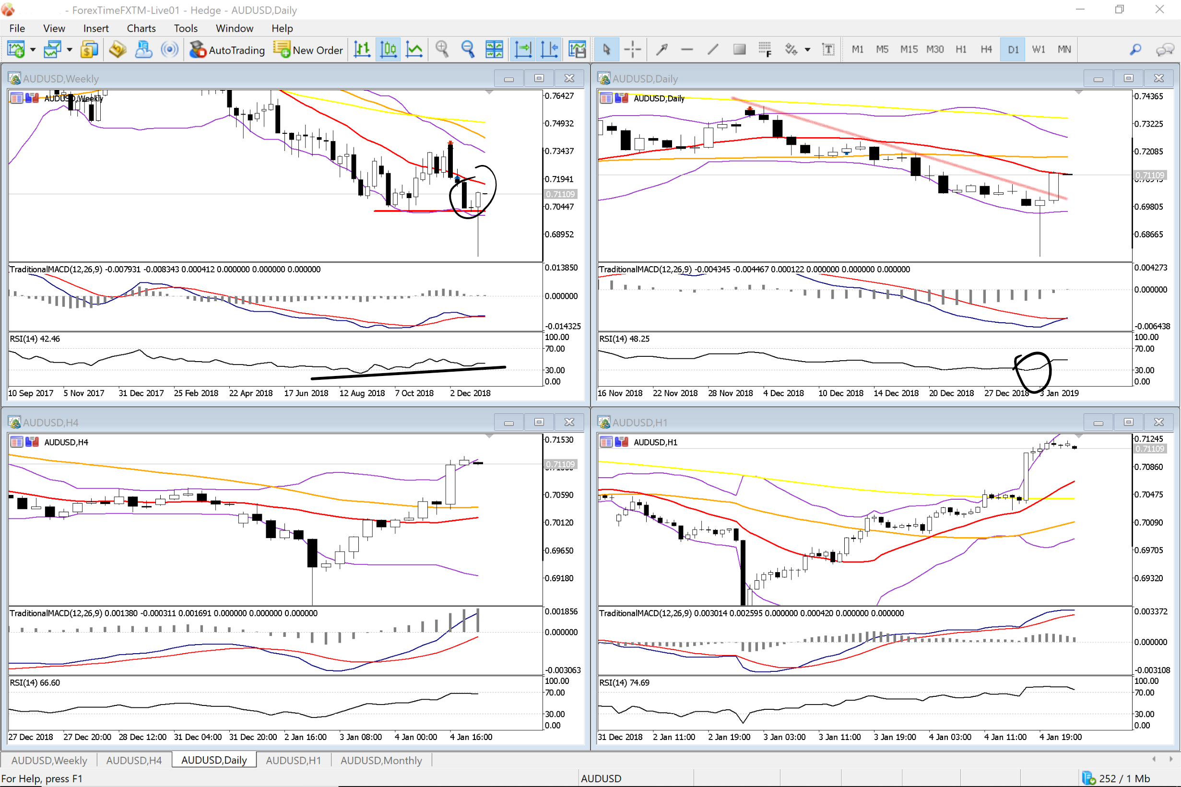Image resolution: width=1181 pixels, height=787 pixels.
Task: Expand the new chart dropdown arrow
Action: [33, 50]
